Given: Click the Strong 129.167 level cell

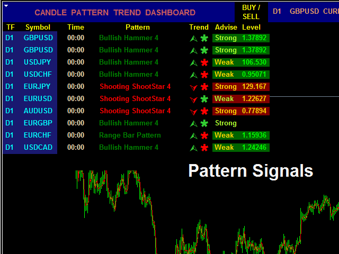Looking at the screenshot, I should pos(241,87).
